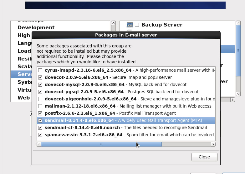
Task: Tick the Backup Server checkbox
Action: tap(137, 25)
